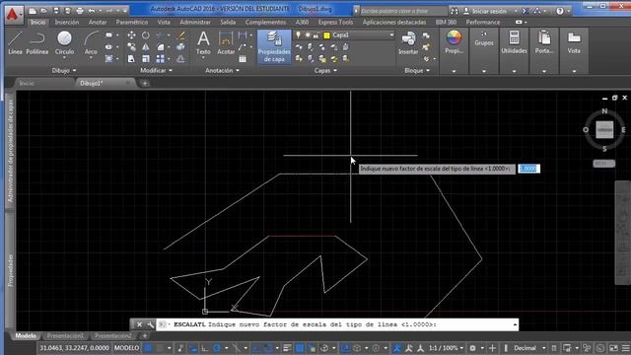Open the Capa1 layer dropdown
Screen dimensions: 631x355
pos(391,35)
